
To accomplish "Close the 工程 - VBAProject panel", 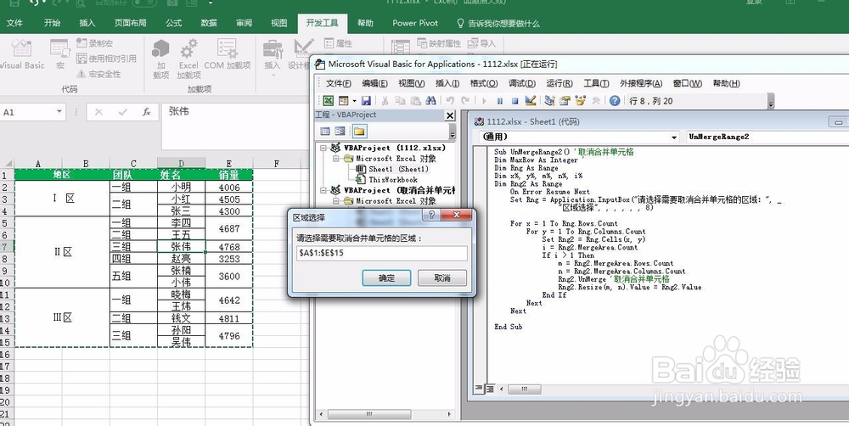I will [450, 115].
